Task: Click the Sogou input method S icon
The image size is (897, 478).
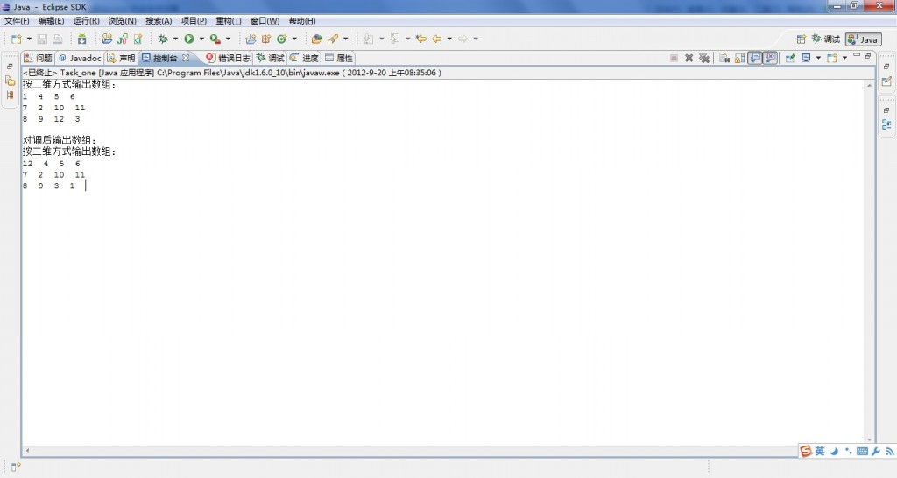Action: pos(806,451)
